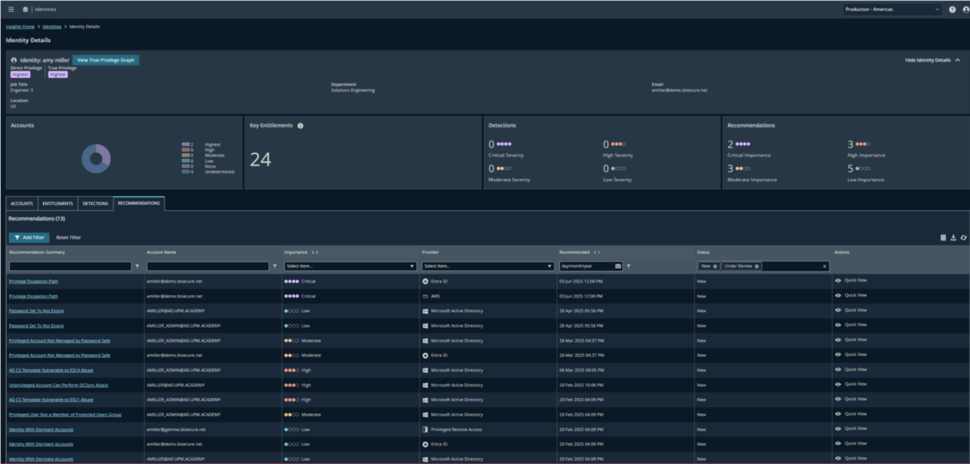Switch to the Entitlements tab
This screenshot has width=970, height=464.
point(57,203)
